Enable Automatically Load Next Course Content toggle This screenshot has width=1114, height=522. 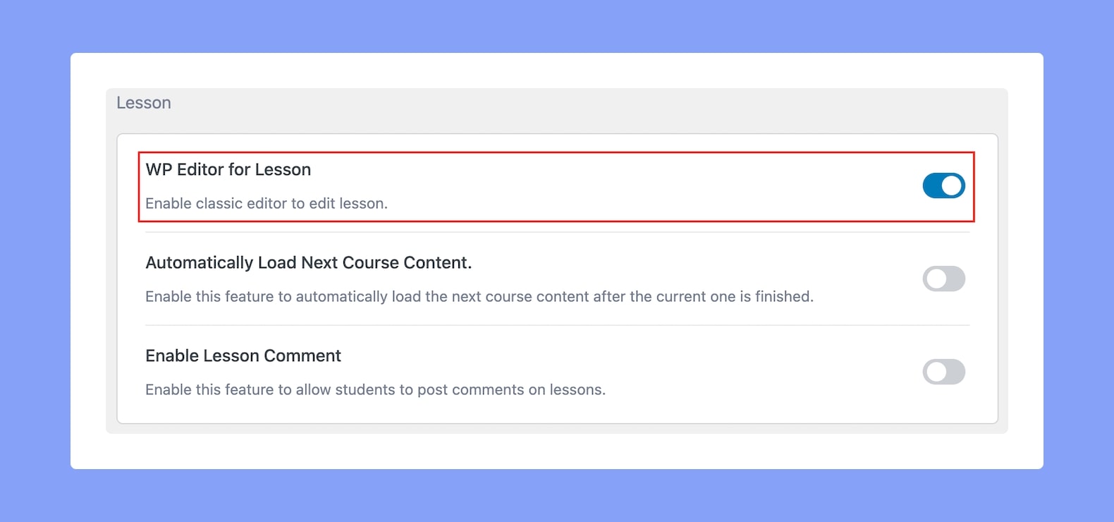tap(943, 279)
